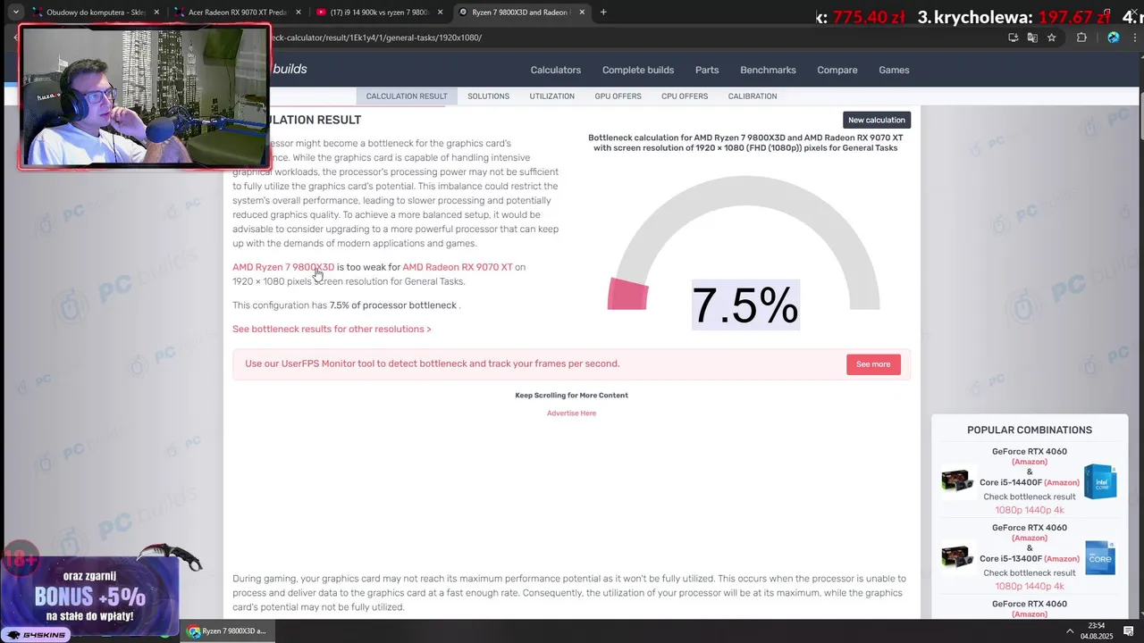
Task: Close the 'Acer Radeon RX 9070 XT' tab
Action: (298, 13)
